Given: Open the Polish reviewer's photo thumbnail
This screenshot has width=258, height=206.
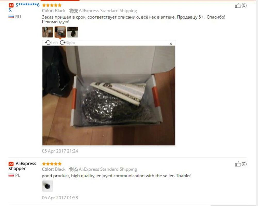Looking at the screenshot, I should 47,186.
